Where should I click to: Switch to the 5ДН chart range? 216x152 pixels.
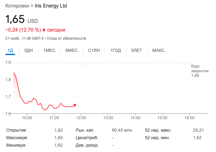[x=29, y=50]
